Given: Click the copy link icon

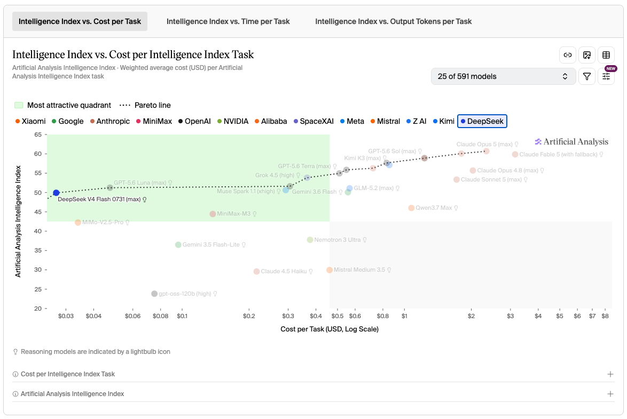Looking at the screenshot, I should point(567,55).
